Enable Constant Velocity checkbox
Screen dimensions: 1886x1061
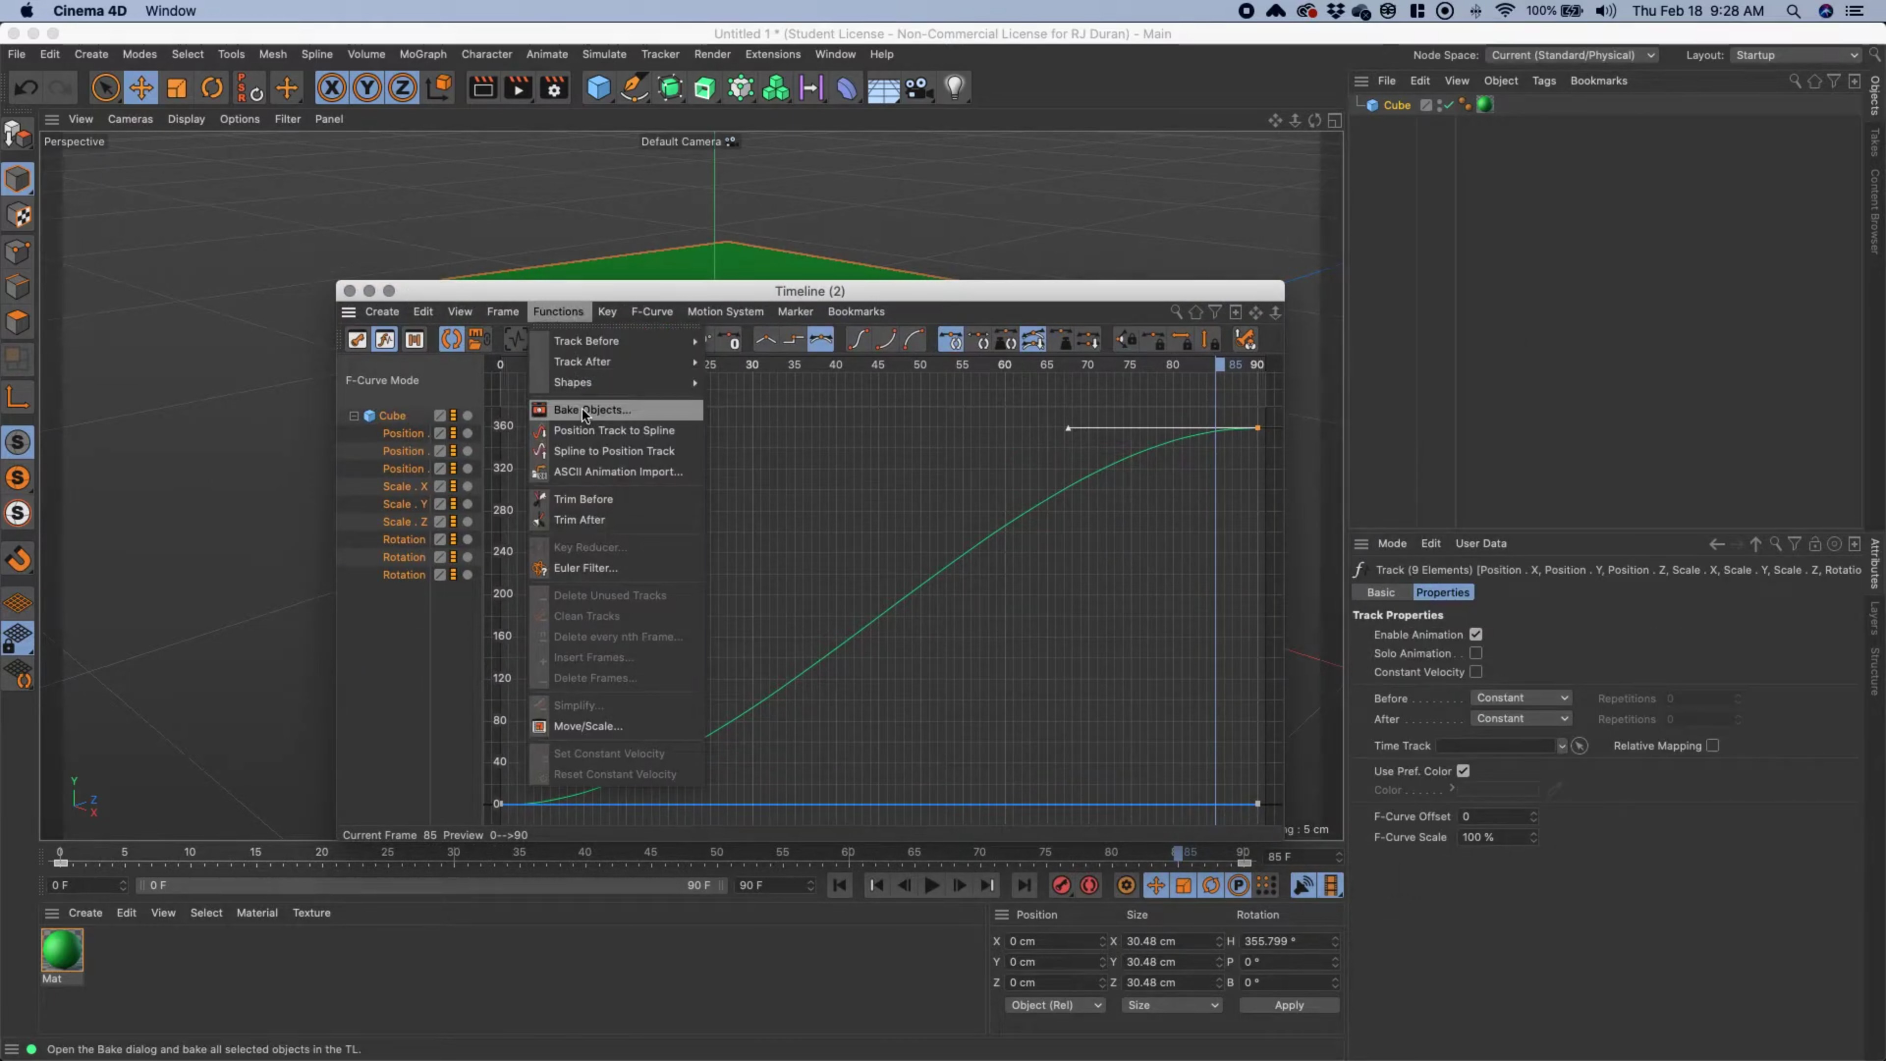1475,672
